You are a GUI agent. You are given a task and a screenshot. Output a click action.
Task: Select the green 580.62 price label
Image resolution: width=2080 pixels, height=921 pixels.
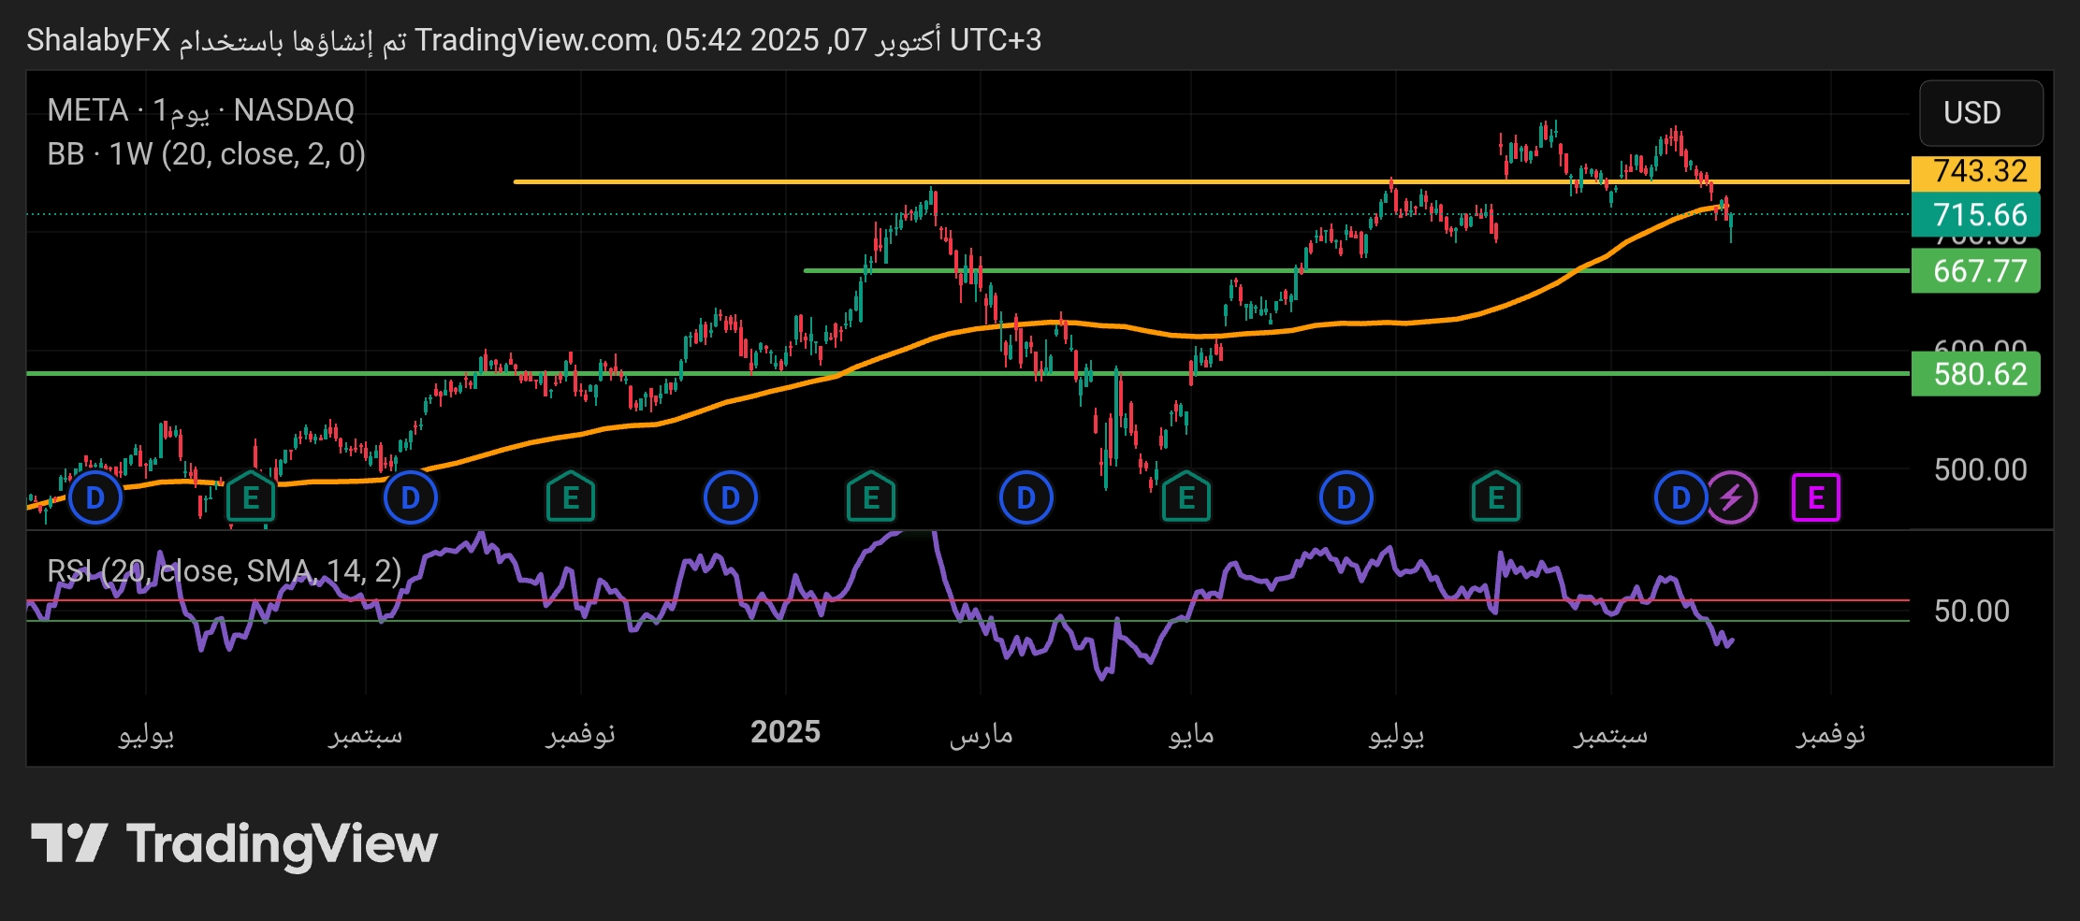click(1975, 375)
